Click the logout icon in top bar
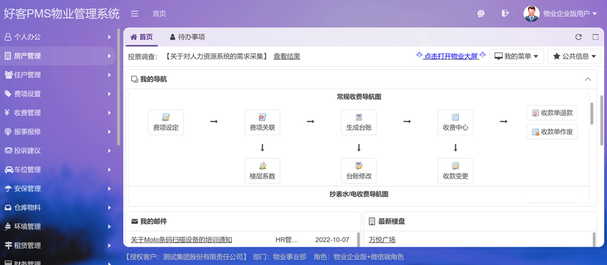The image size is (607, 265). coord(505,14)
